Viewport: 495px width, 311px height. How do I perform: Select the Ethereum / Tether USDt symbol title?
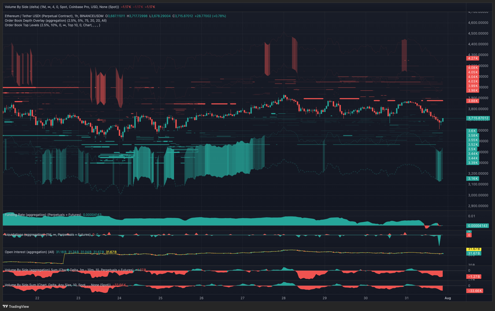pyautogui.click(x=54, y=16)
